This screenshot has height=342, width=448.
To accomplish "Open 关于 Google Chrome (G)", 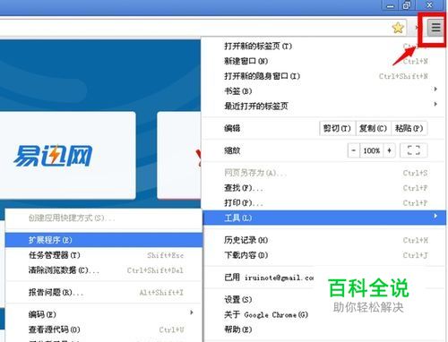I will [324, 314].
